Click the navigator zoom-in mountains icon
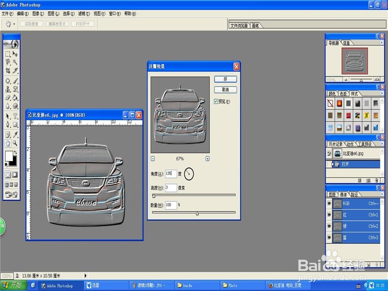The height and width of the screenshot is (291, 388). point(377,80)
